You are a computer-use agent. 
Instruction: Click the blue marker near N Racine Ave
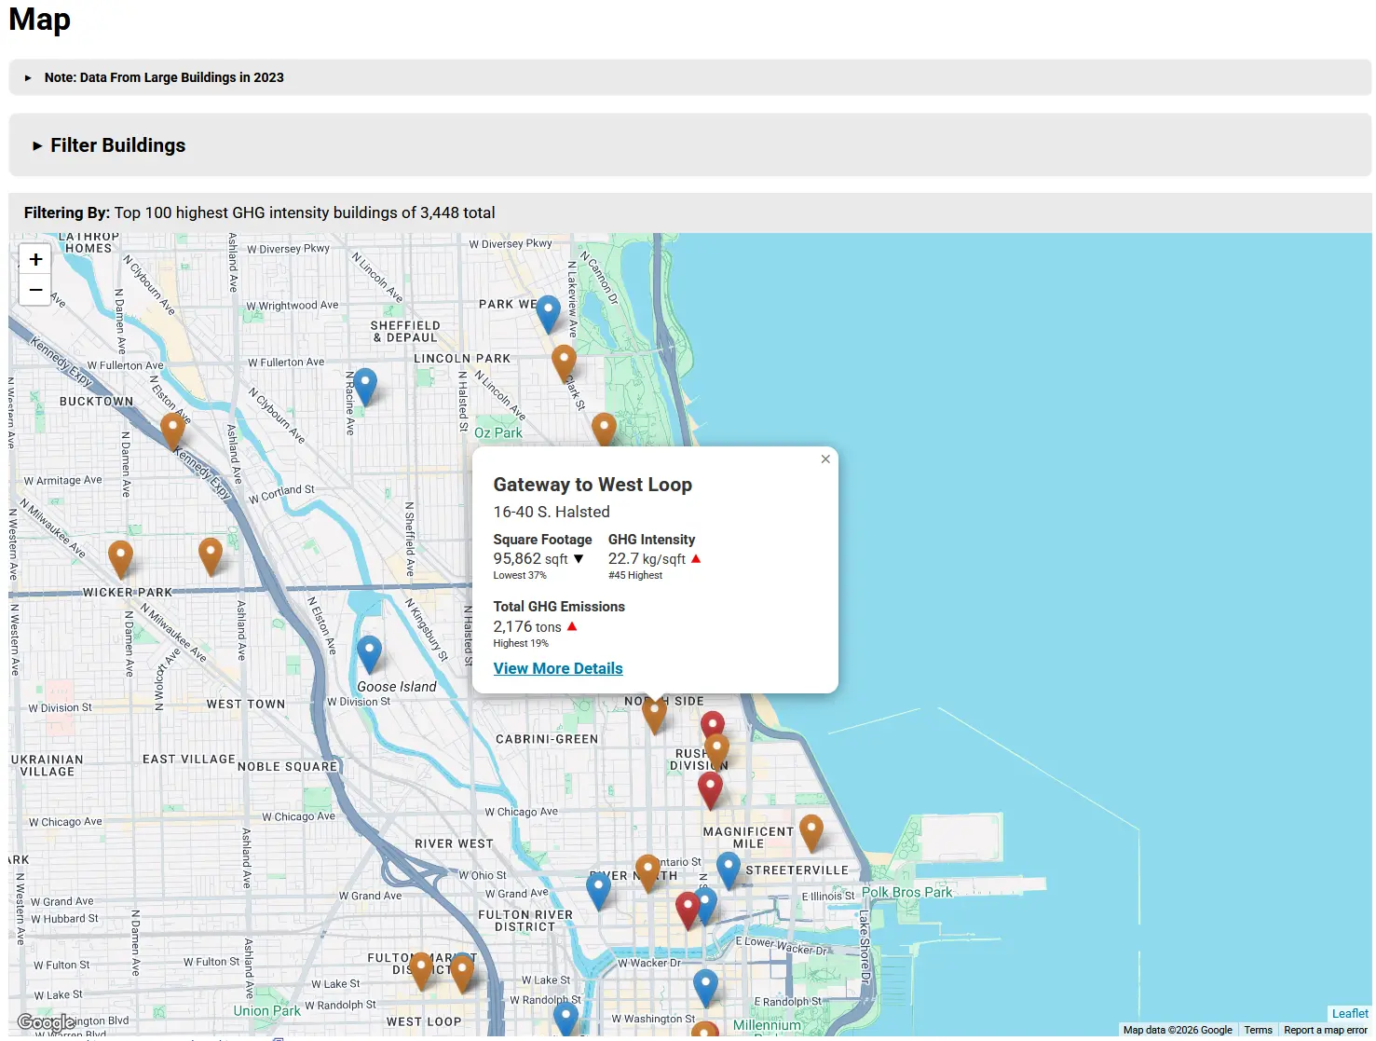click(x=365, y=383)
